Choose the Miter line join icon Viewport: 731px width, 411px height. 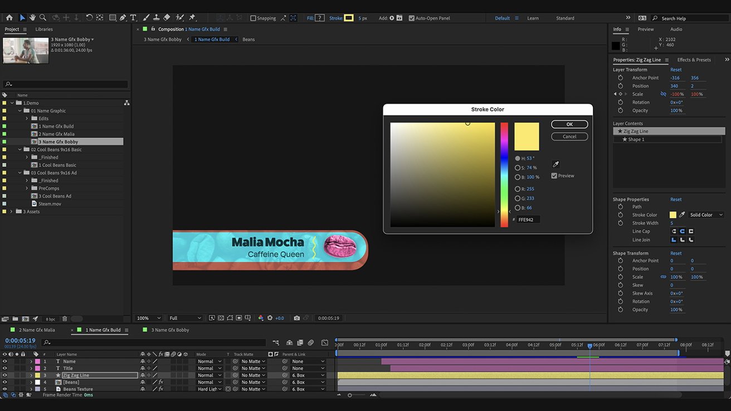tap(674, 239)
